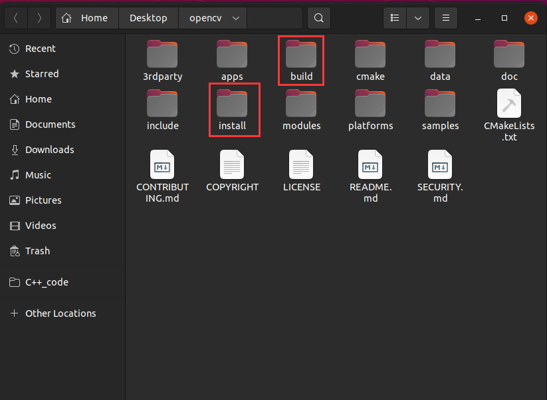Select the README.md file
This screenshot has width=547, height=400.
tap(370, 176)
